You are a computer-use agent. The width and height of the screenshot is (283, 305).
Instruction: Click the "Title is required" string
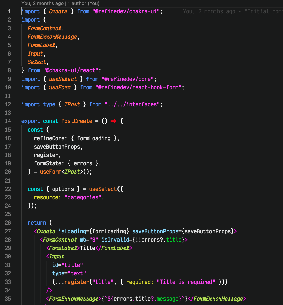pyautogui.click(x=186, y=282)
